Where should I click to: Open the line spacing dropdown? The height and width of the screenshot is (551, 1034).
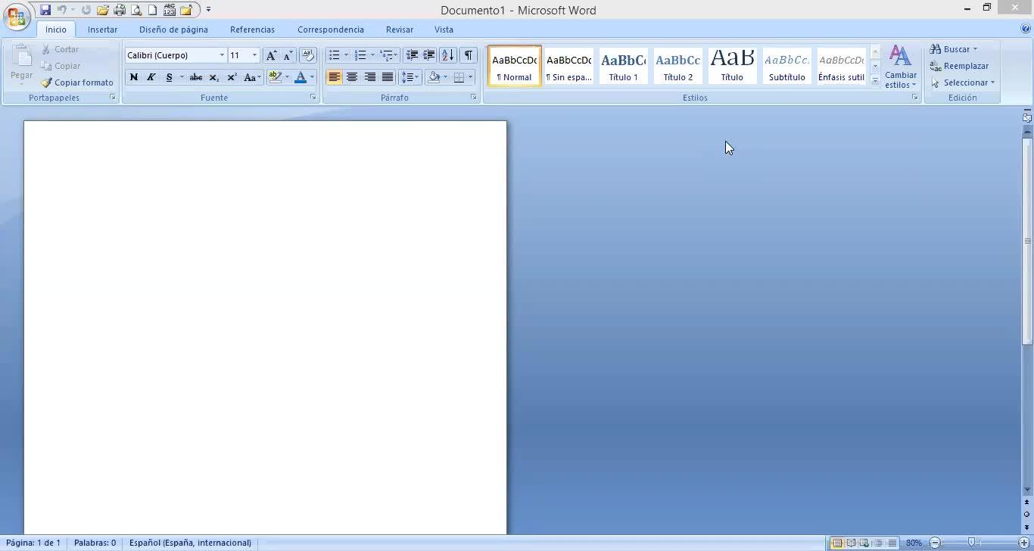point(410,77)
